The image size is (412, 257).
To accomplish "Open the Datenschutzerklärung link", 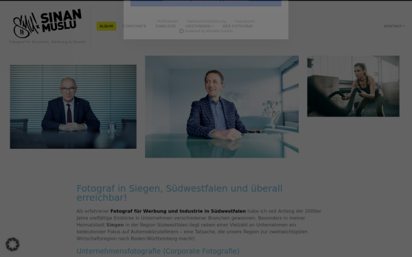I will tap(207, 21).
